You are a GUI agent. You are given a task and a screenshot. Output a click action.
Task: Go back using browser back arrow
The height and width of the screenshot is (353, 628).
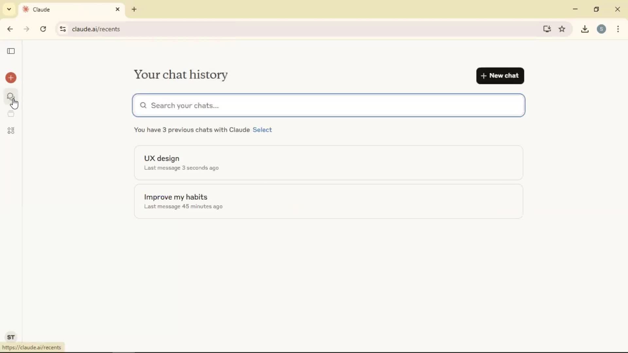pyautogui.click(x=10, y=29)
